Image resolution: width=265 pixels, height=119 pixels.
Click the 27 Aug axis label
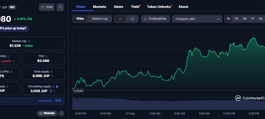coord(130,114)
